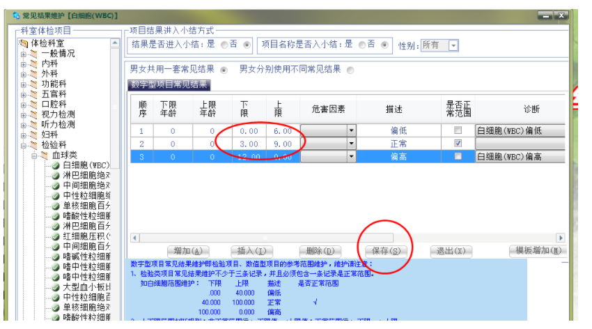Collapse the 血球类 tree node
The height and width of the screenshot is (329, 592).
[34, 155]
